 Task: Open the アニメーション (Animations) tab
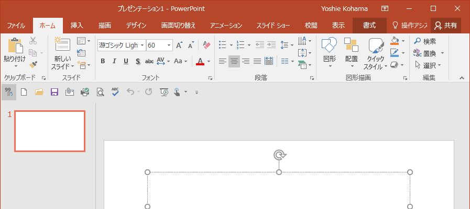click(x=226, y=25)
